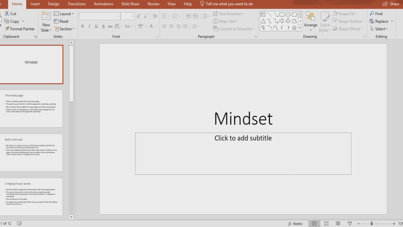The width and height of the screenshot is (403, 227).
Task: Open the Slide Show ribbon tab
Action: point(130,4)
